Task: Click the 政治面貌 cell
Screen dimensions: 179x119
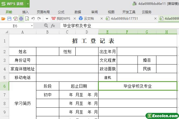Action: (x=108, y=69)
